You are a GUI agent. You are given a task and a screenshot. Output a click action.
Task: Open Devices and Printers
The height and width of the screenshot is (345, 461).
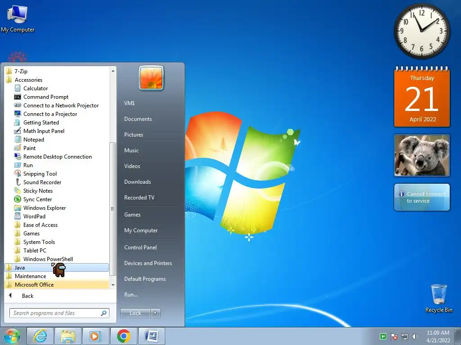pos(148,263)
